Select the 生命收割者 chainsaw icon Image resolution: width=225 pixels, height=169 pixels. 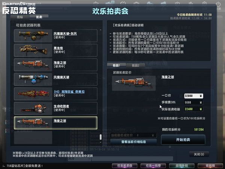click(x=33, y=108)
